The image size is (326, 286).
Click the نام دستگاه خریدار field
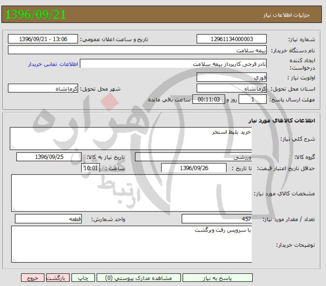pos(137,50)
